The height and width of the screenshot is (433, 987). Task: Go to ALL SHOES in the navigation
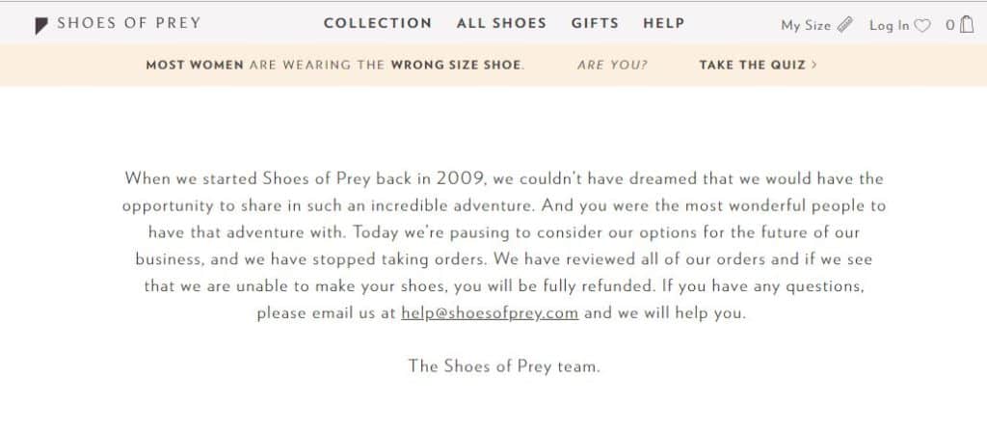[501, 23]
